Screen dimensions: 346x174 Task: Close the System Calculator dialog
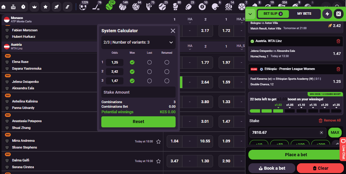click(173, 31)
